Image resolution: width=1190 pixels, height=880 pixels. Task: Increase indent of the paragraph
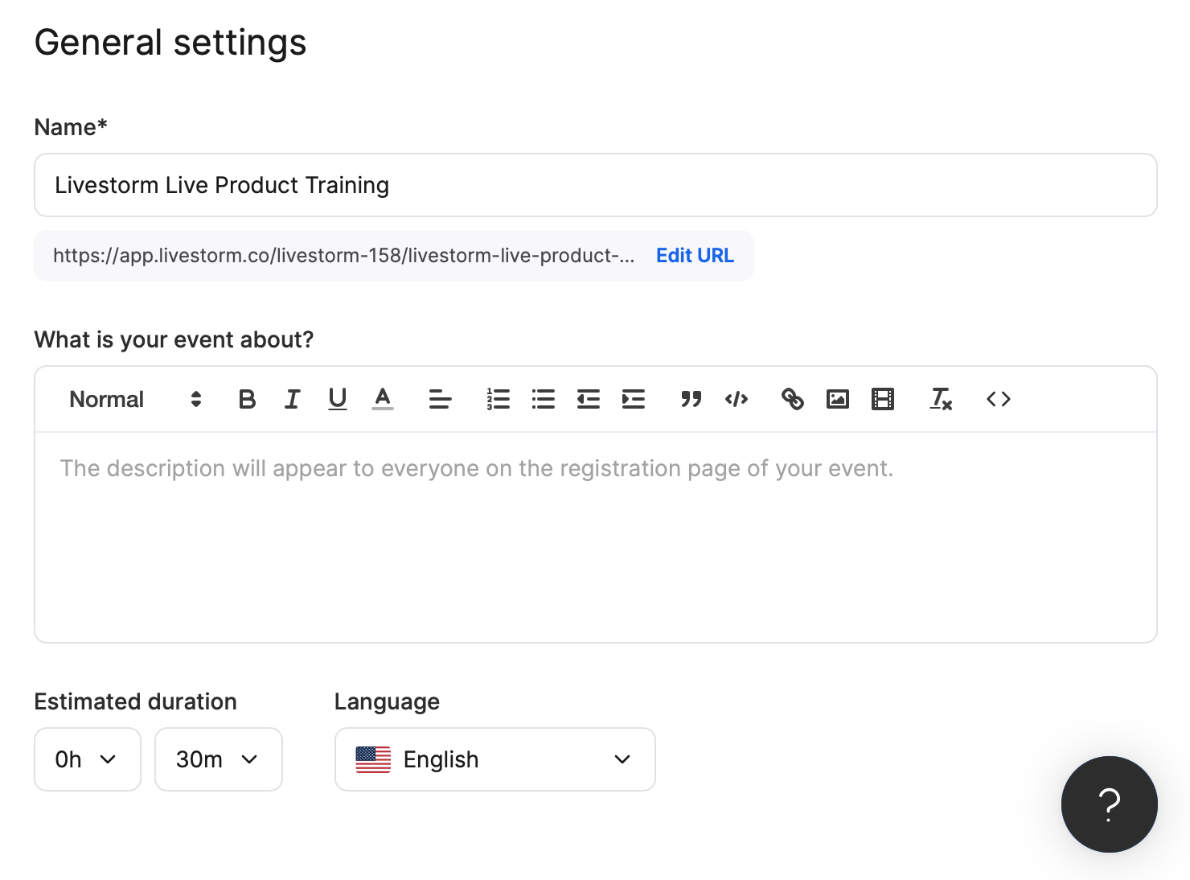(634, 399)
